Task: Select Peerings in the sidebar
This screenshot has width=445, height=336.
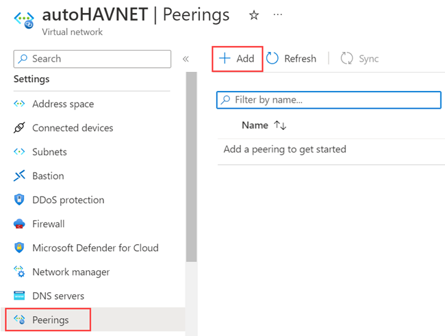Action: click(x=51, y=320)
